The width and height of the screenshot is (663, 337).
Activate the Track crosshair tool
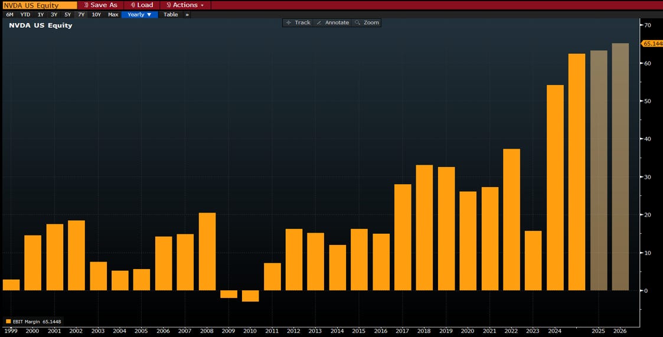(x=299, y=22)
